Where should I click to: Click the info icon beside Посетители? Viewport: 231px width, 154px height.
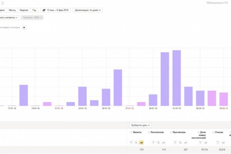(x=149, y=132)
